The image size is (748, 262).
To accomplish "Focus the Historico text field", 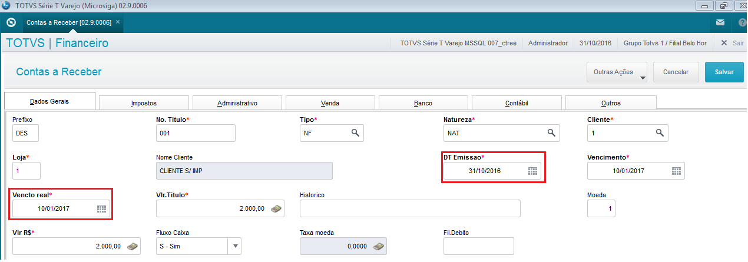I will [x=410, y=208].
